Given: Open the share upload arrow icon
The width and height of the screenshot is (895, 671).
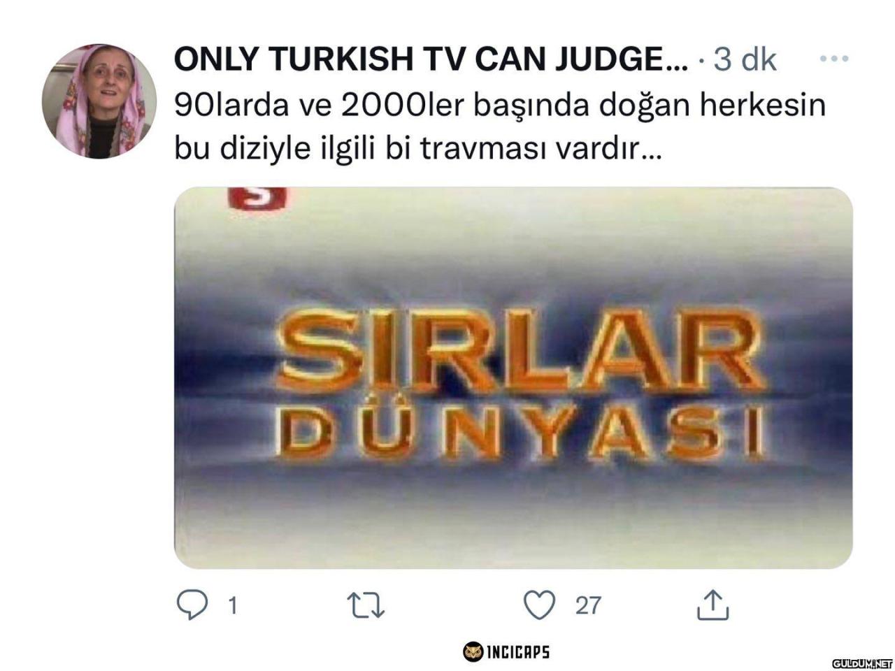Looking at the screenshot, I should (713, 605).
